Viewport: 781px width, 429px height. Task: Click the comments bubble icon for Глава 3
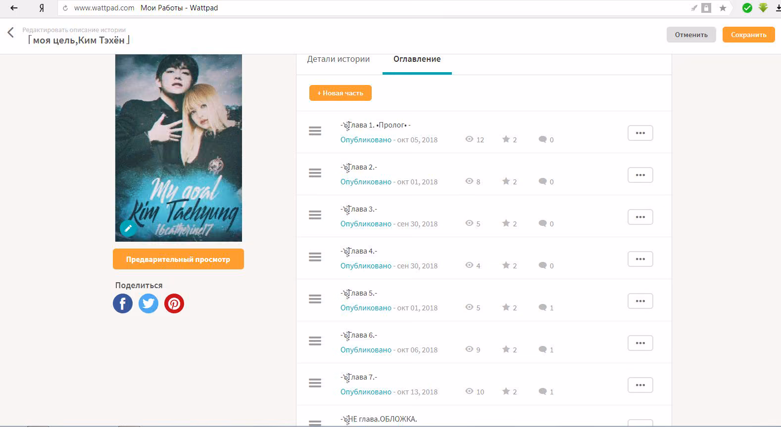pos(542,223)
